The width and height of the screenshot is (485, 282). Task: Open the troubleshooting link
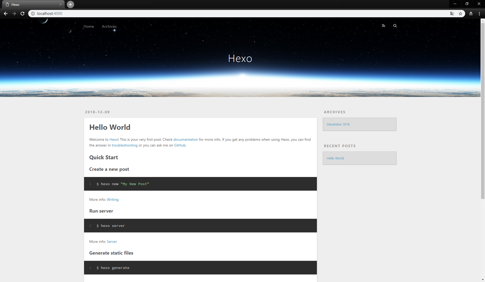tap(125, 145)
